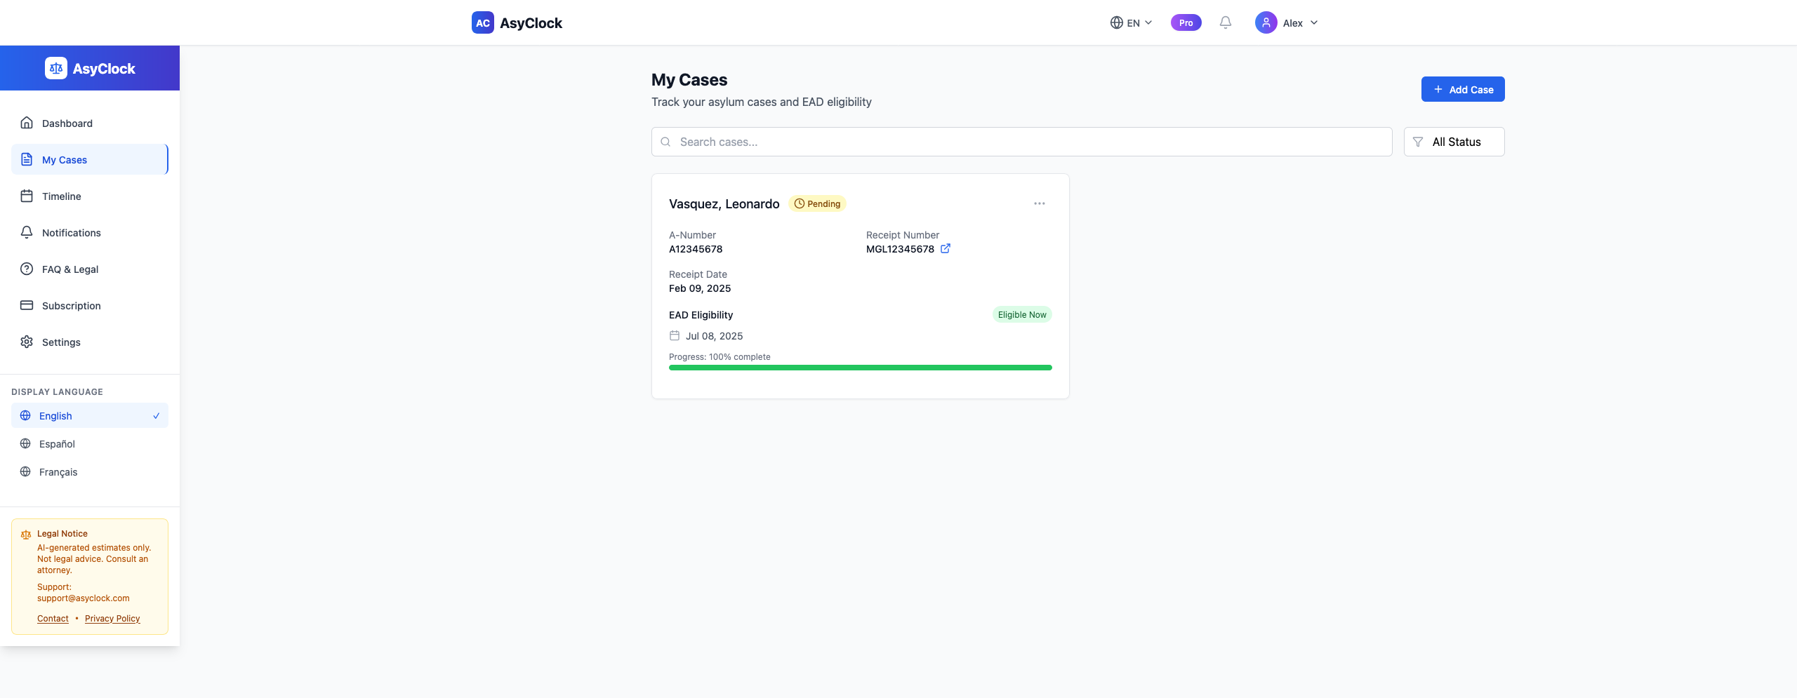The height and width of the screenshot is (698, 1797).
Task: Click the green EAD progress bar
Action: coord(860,368)
